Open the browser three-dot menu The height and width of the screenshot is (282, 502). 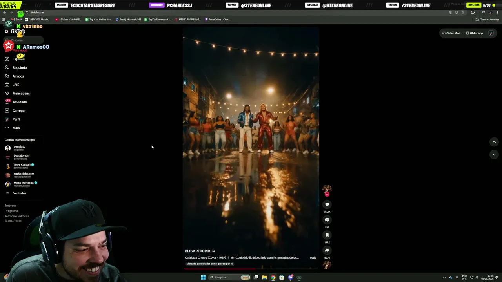pos(497,13)
